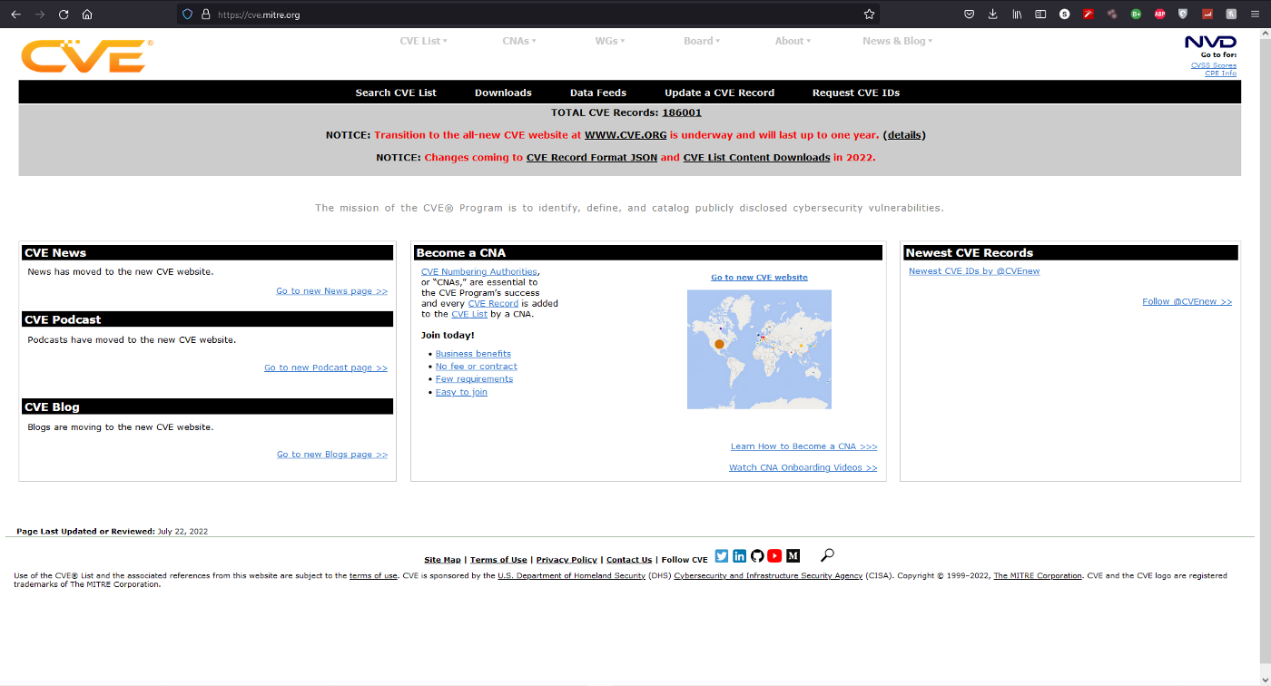Screen dimensions: 1271x686
Task: Open The MITRE Corporation footer link
Action: coord(1038,576)
